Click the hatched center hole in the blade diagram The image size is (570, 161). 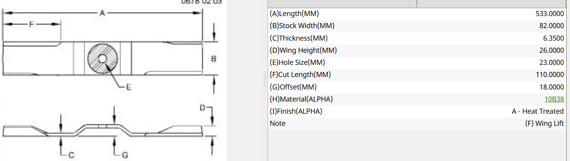coord(102,59)
